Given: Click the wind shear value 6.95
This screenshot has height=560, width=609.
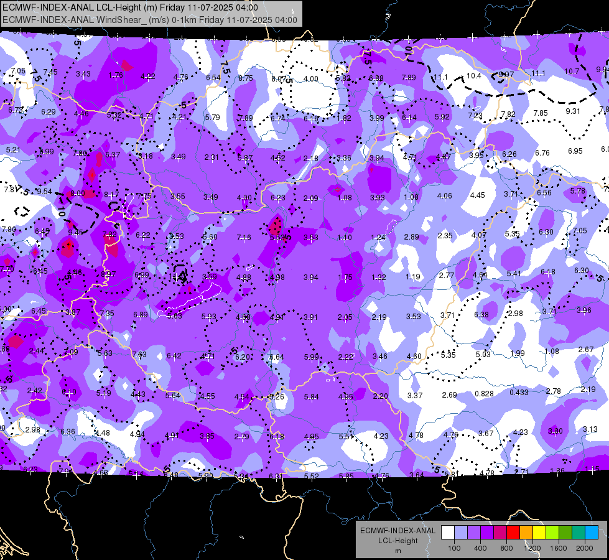Looking at the screenshot, I should (575, 151).
